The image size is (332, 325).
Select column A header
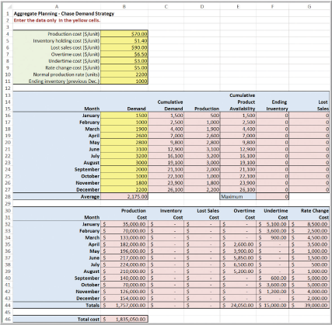point(57,6)
